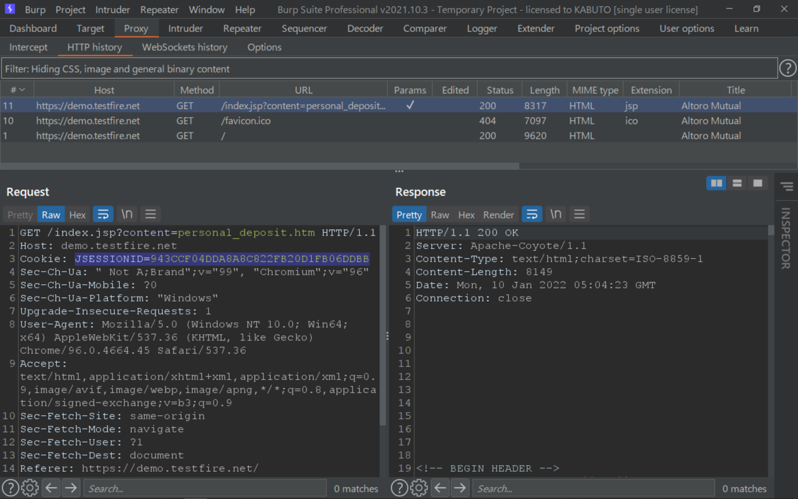Screen dimensions: 798x499
Task: Click the Request search input field
Action: [x=205, y=488]
